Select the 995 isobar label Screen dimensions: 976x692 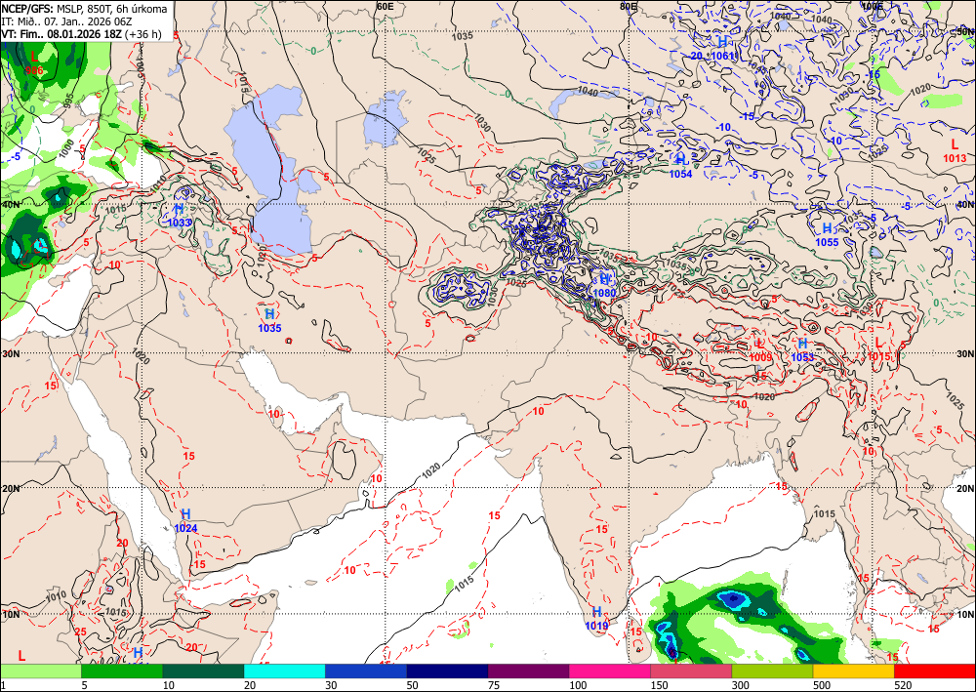point(69,102)
